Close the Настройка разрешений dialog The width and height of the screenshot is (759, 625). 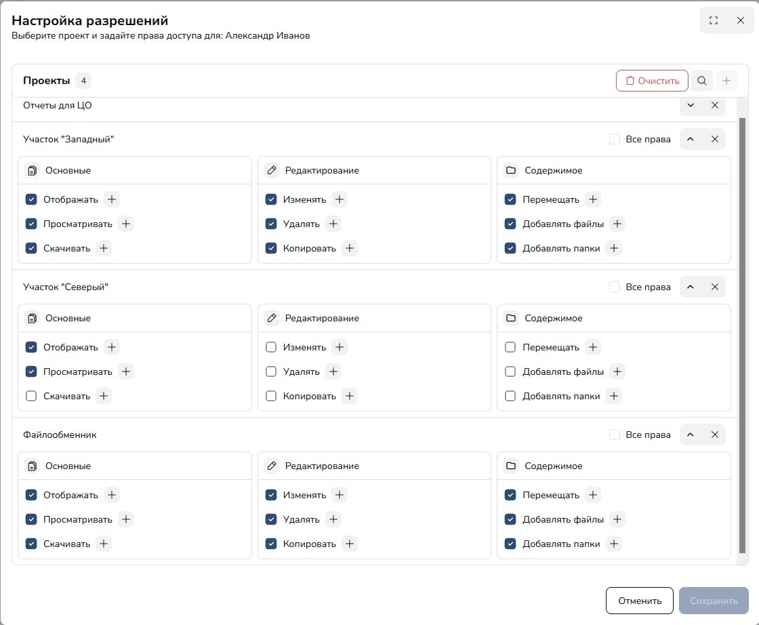[x=741, y=20]
